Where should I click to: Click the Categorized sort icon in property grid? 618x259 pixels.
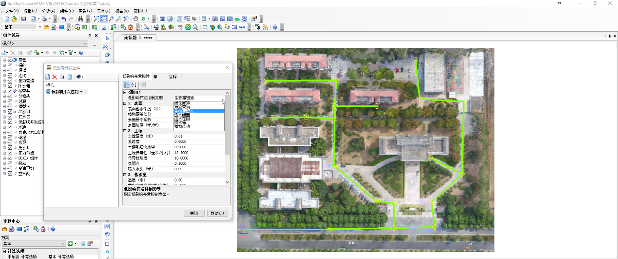(127, 85)
